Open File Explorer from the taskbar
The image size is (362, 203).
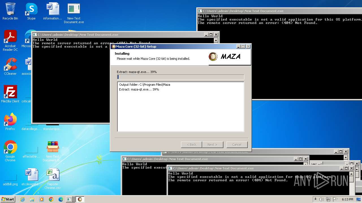pyautogui.click(x=32, y=199)
